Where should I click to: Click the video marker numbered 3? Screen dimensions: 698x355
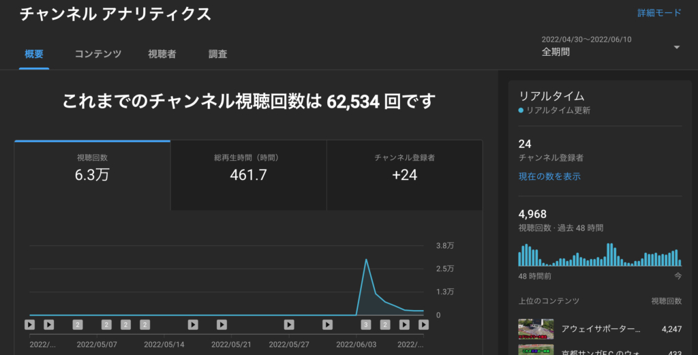click(x=366, y=324)
